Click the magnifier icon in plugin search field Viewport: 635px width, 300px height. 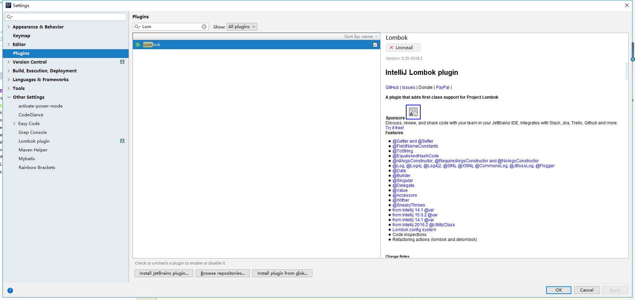pyautogui.click(x=137, y=27)
